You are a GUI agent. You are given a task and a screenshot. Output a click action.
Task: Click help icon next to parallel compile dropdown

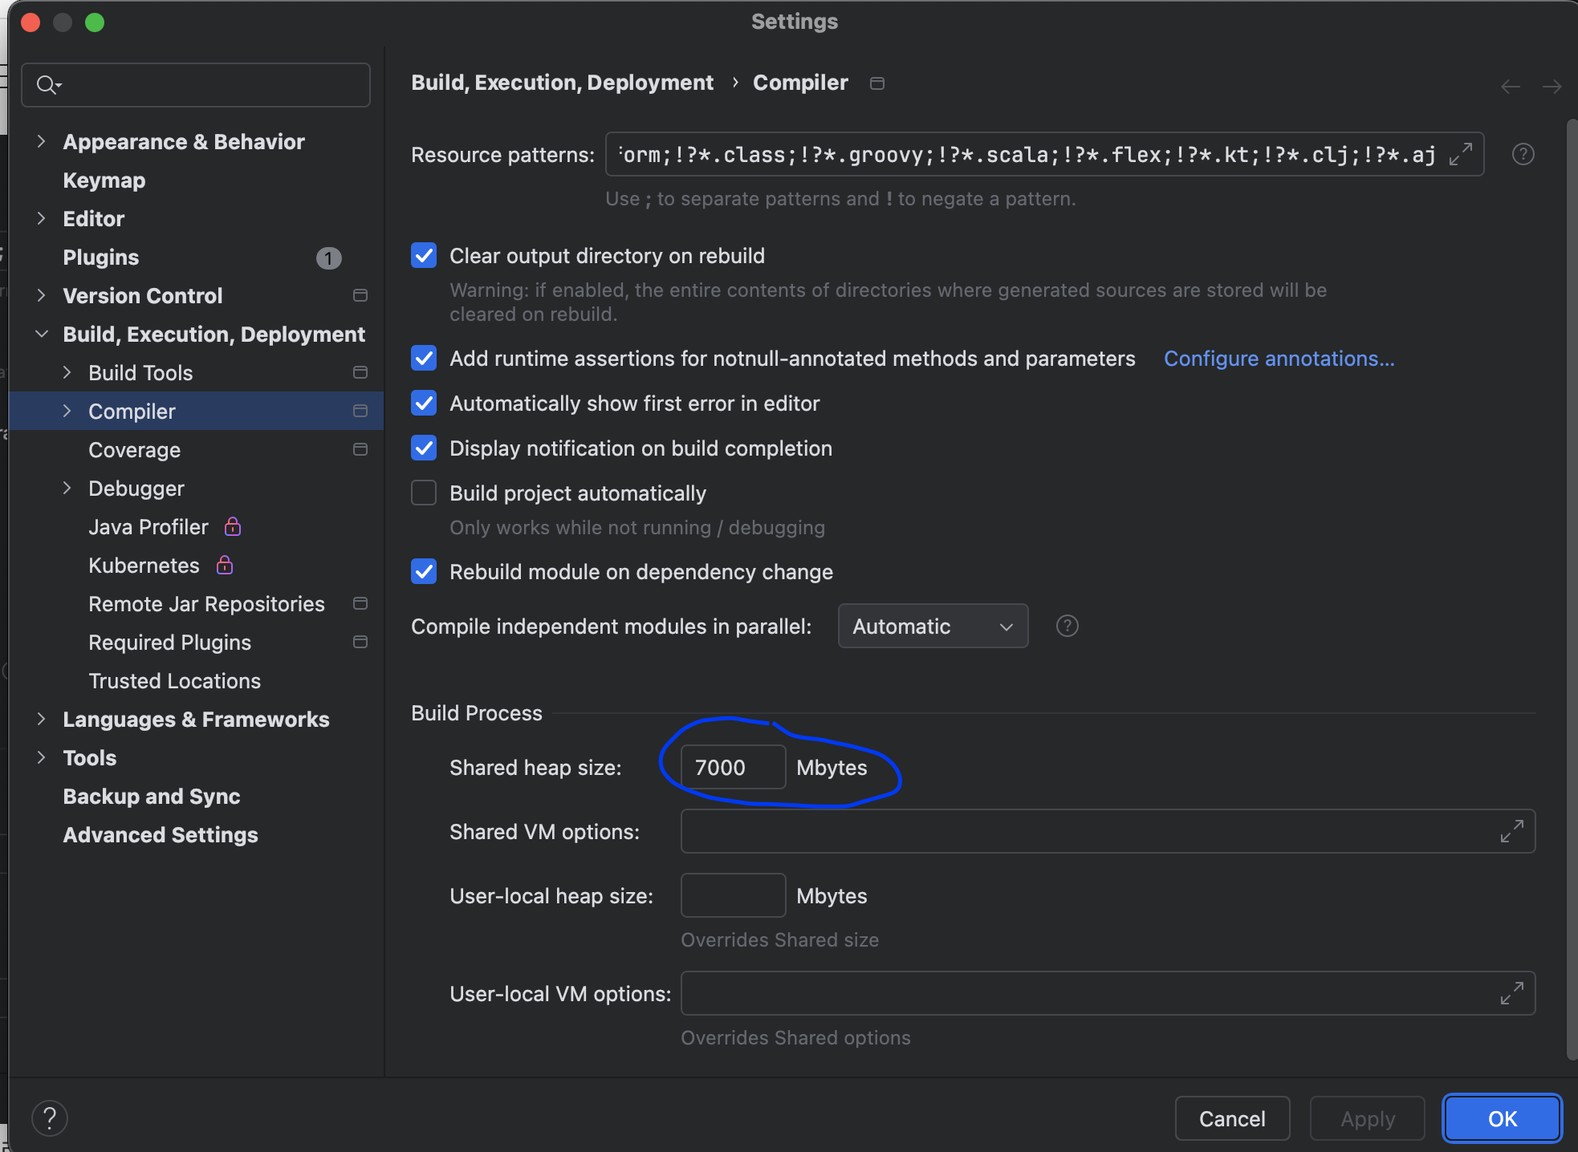(x=1067, y=626)
